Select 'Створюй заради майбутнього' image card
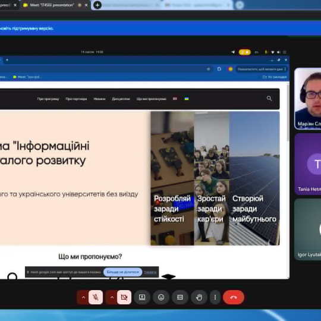The width and height of the screenshot is (321, 321). pos(254,178)
